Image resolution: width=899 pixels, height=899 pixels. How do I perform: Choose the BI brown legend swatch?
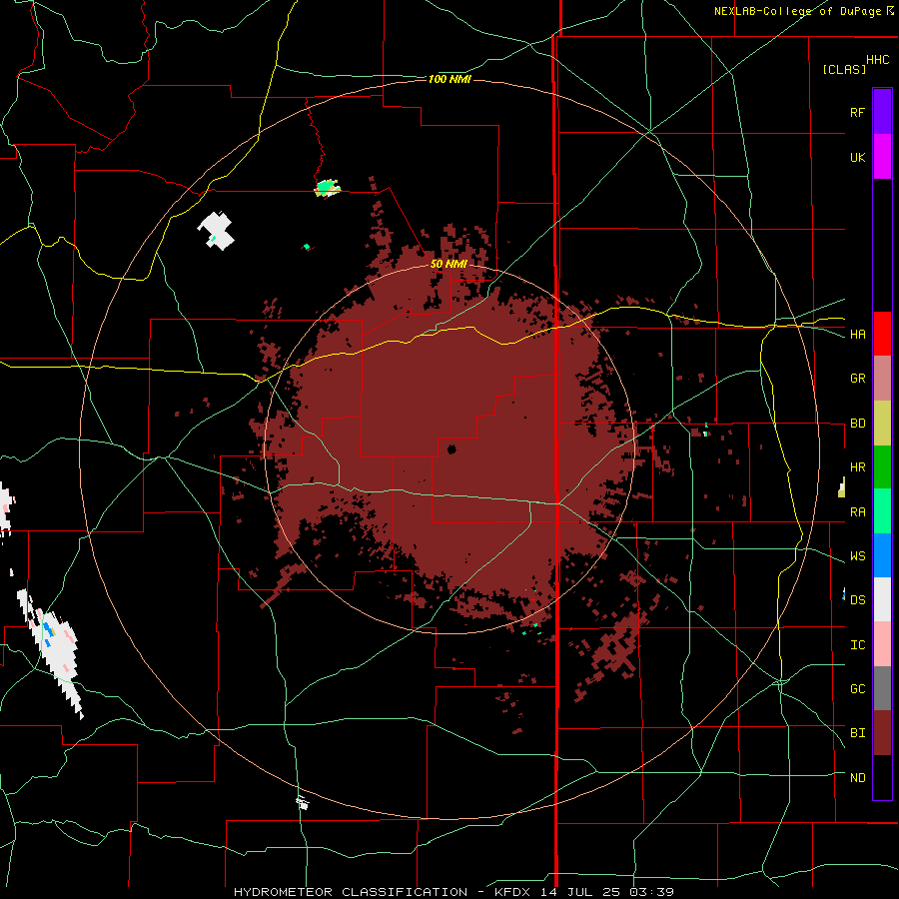(882, 733)
